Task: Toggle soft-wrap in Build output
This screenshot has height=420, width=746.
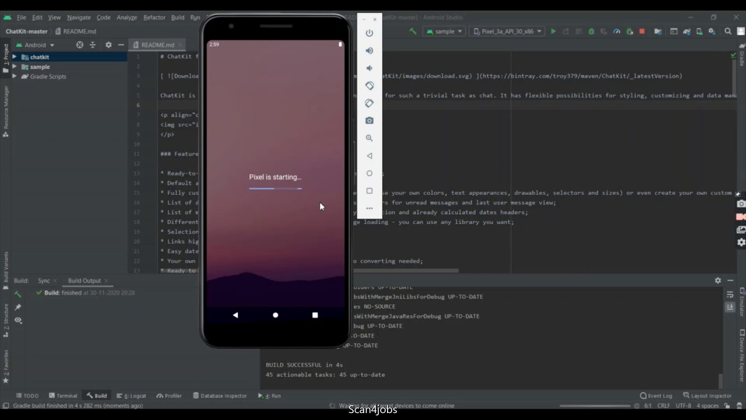Action: (x=730, y=295)
